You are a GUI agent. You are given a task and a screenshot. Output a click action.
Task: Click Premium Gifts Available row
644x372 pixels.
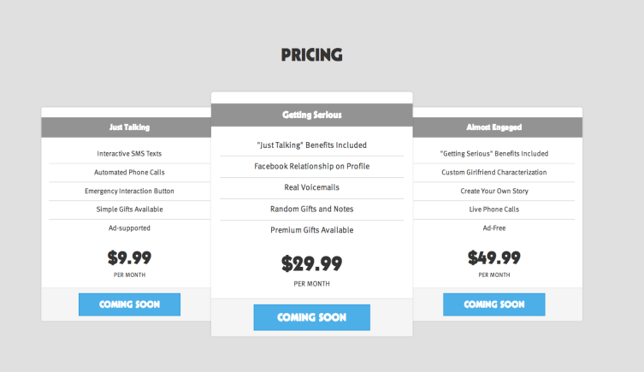pyautogui.click(x=311, y=230)
